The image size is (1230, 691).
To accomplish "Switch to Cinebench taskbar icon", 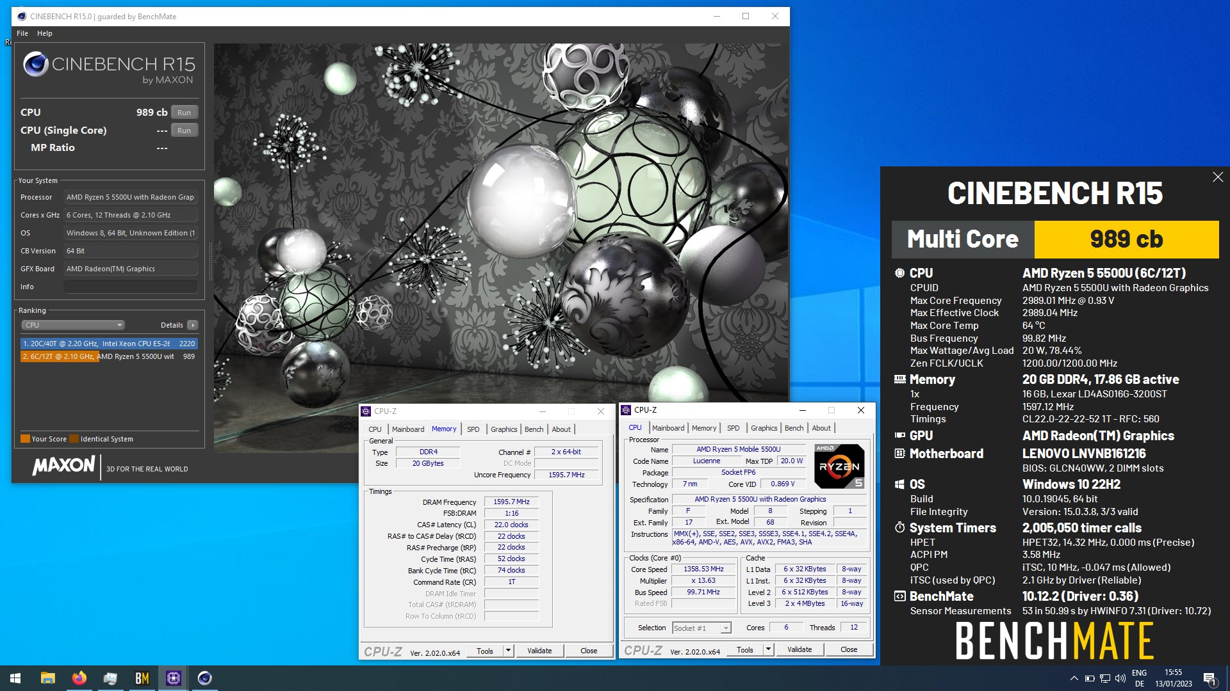I will (x=204, y=678).
